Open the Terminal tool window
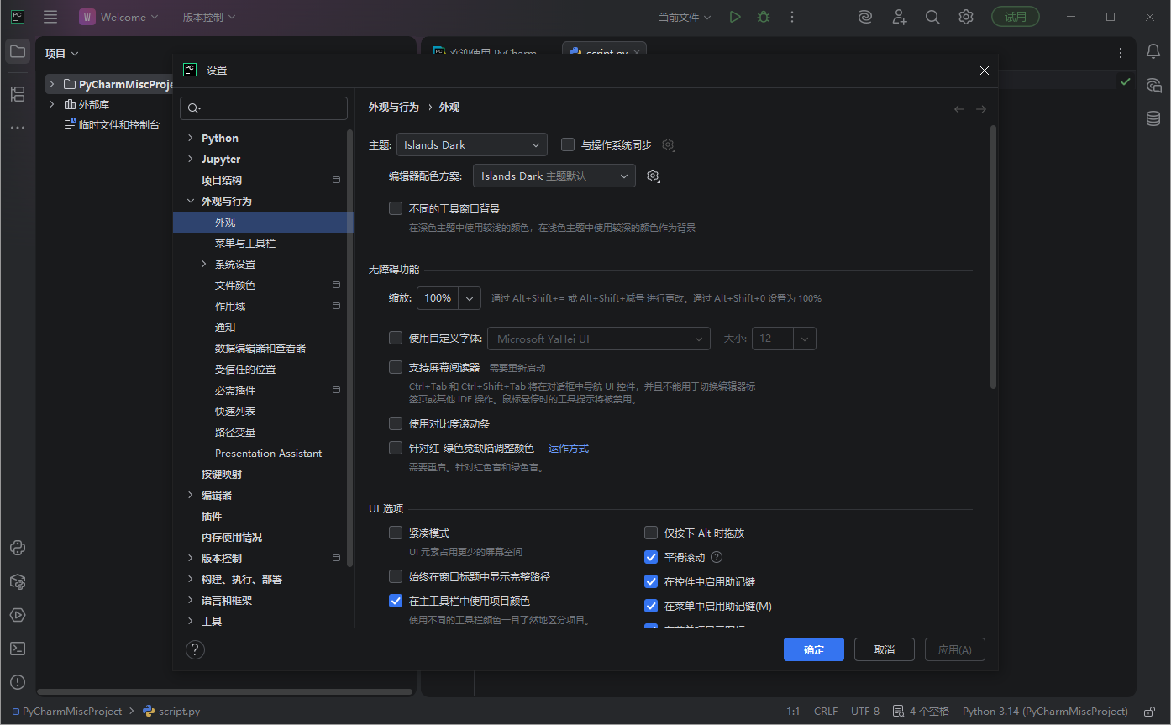1171x725 pixels. click(18, 649)
